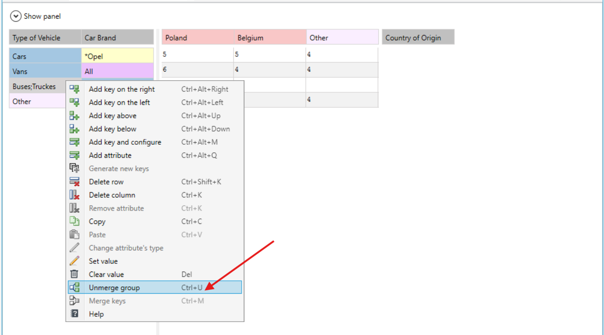Click the Clear value trash icon
The height and width of the screenshot is (335, 604).
[74, 274]
